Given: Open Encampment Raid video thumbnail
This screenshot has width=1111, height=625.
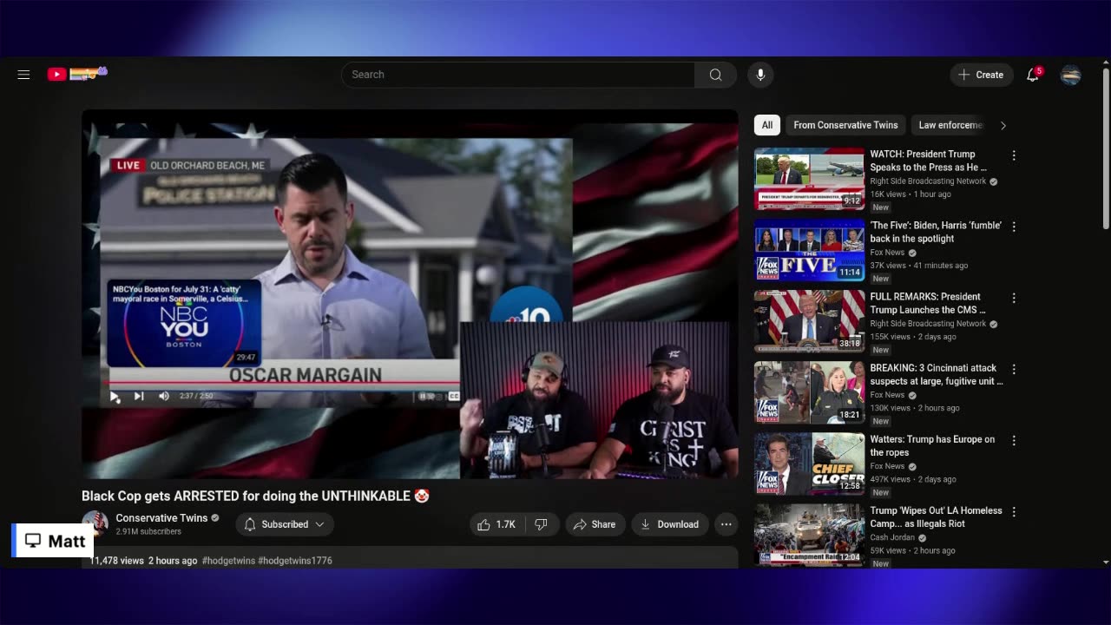Looking at the screenshot, I should click(809, 535).
